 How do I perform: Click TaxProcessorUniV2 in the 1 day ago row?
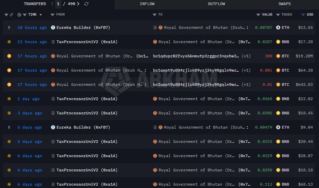87,99
